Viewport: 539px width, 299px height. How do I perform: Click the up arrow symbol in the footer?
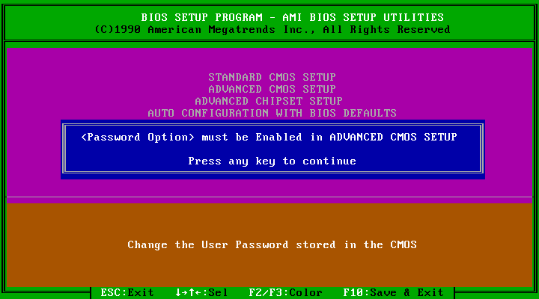[x=192, y=293]
